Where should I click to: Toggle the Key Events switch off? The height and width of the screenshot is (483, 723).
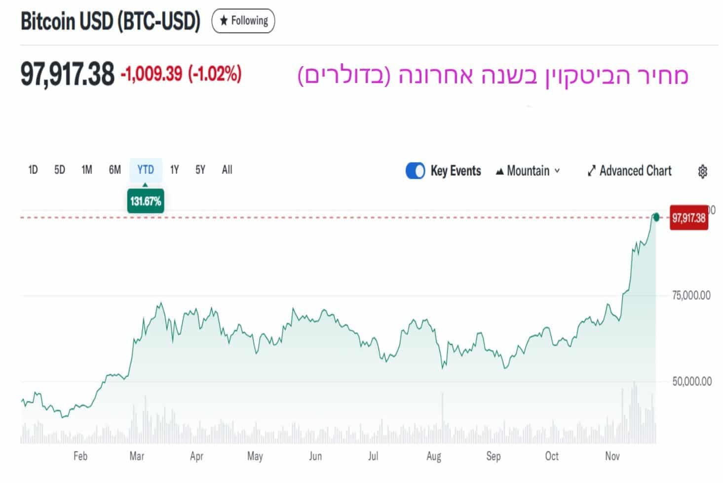click(x=415, y=171)
